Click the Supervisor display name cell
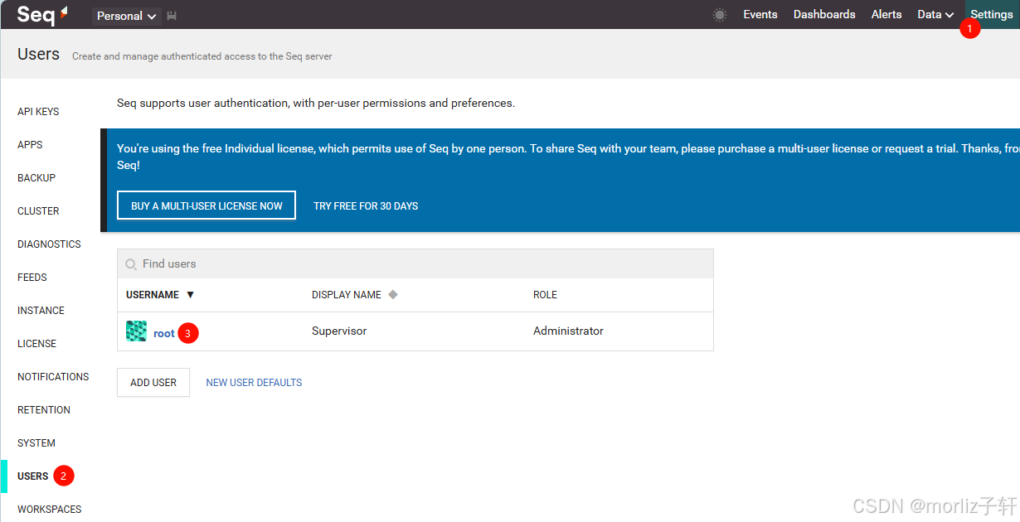Viewport: 1020px width, 522px height. (339, 331)
